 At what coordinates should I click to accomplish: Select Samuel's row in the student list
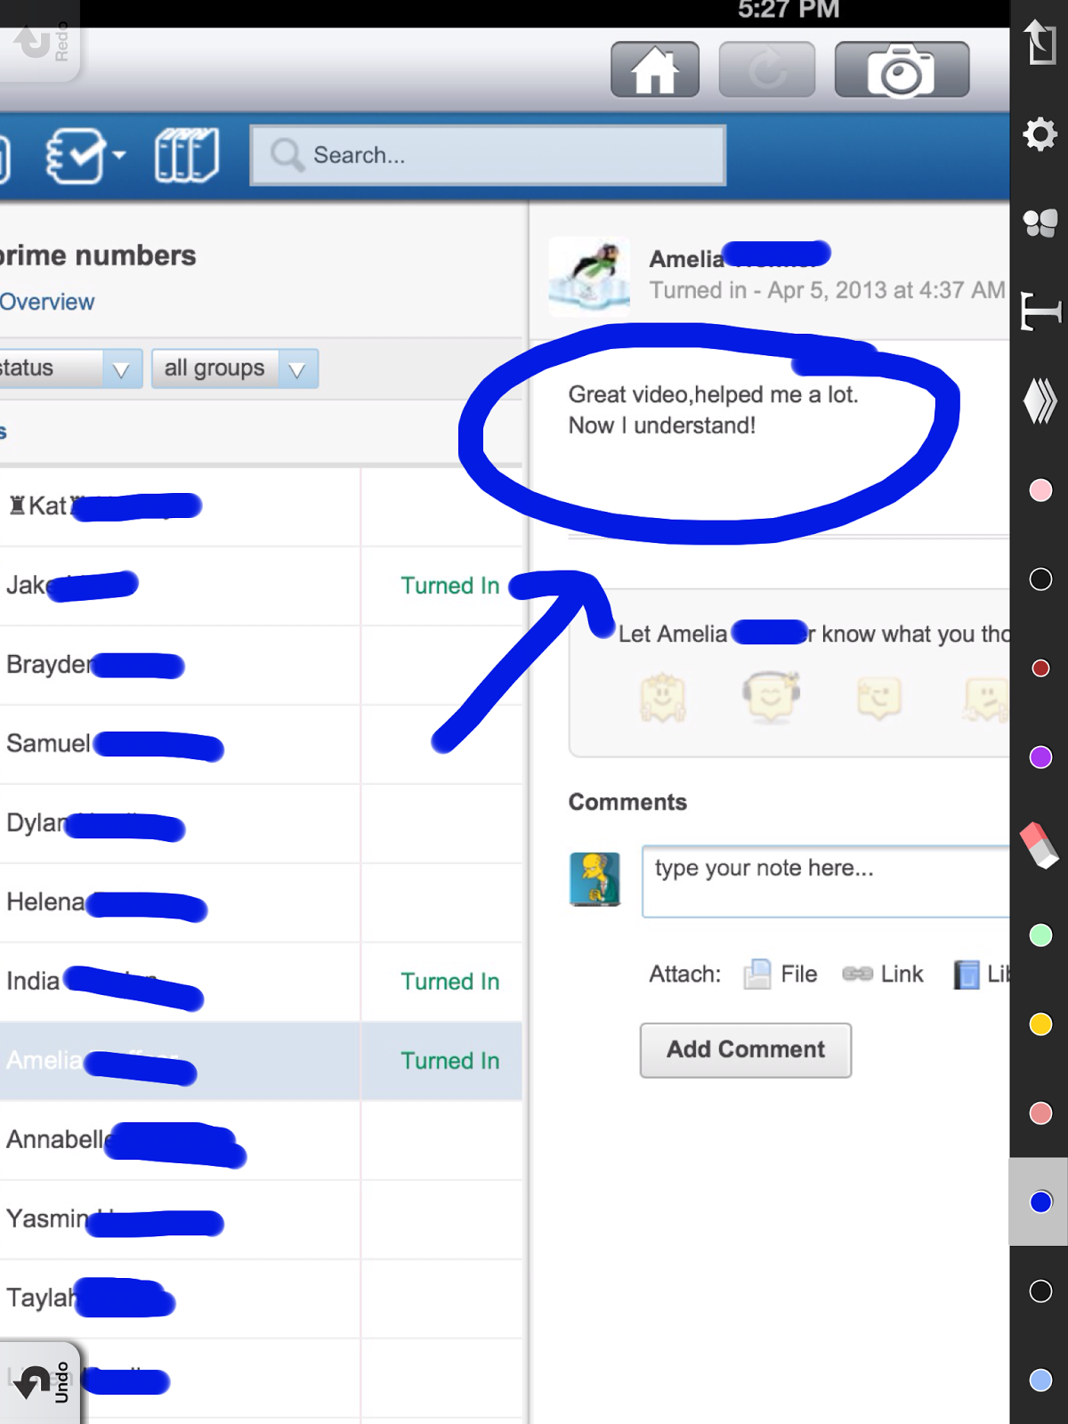[x=261, y=744]
